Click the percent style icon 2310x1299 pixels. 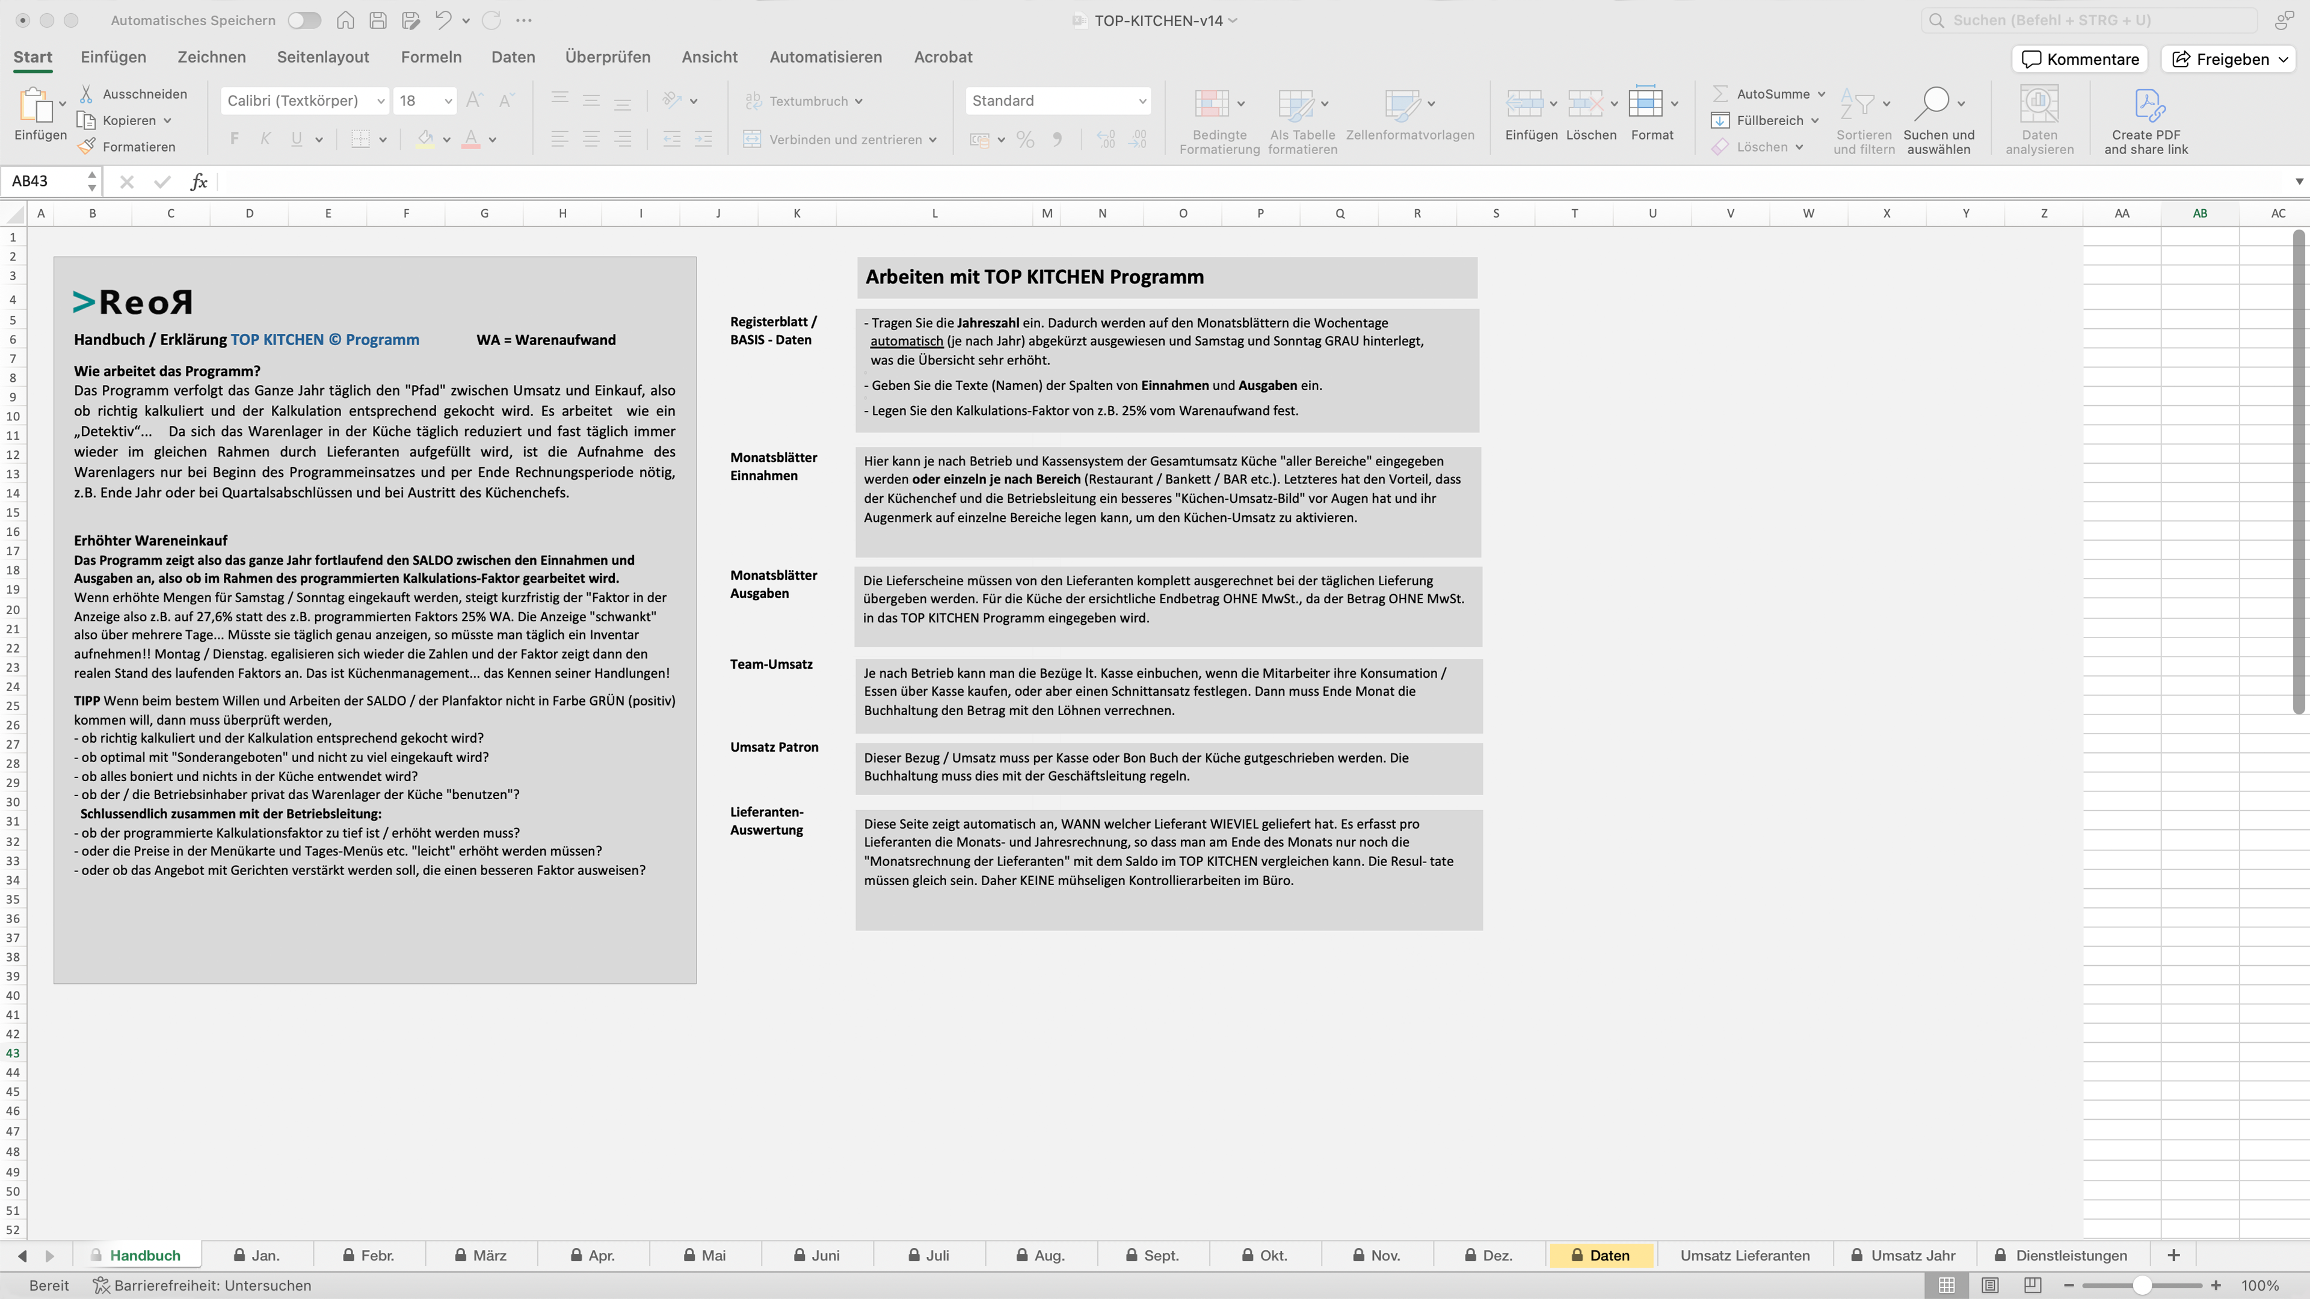pyautogui.click(x=1026, y=140)
